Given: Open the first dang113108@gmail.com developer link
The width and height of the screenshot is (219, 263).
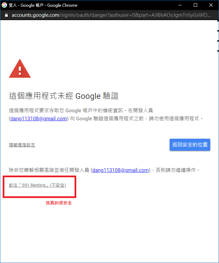Looking at the screenshot, I should click(x=39, y=119).
